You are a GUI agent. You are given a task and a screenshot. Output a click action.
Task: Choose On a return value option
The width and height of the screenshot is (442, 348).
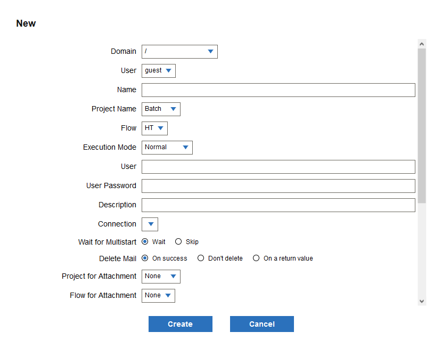(x=256, y=258)
